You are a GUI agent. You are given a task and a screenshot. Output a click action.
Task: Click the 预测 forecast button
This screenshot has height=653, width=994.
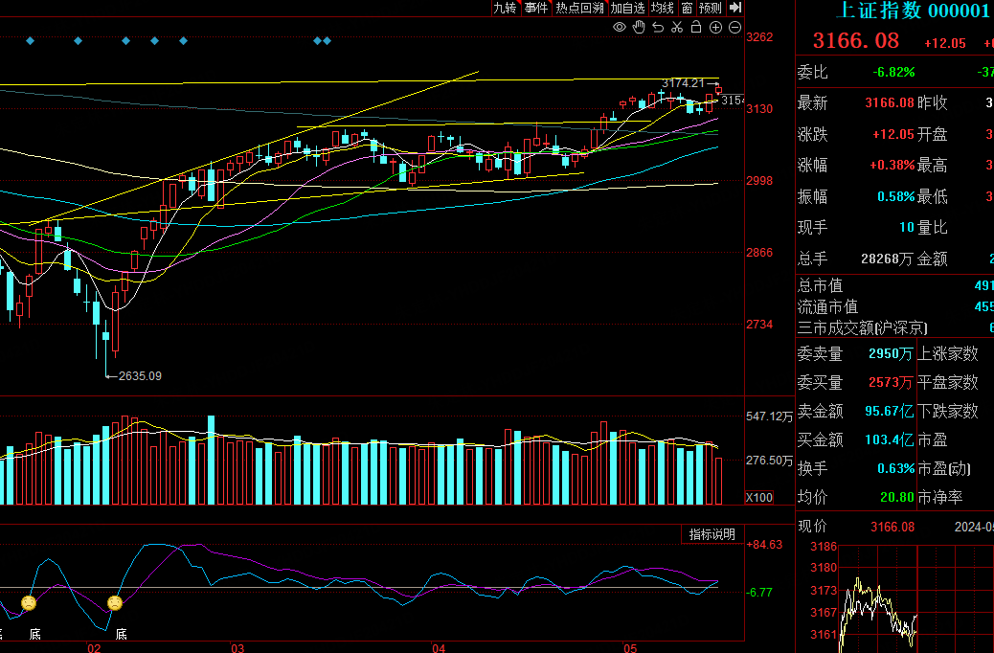[711, 8]
